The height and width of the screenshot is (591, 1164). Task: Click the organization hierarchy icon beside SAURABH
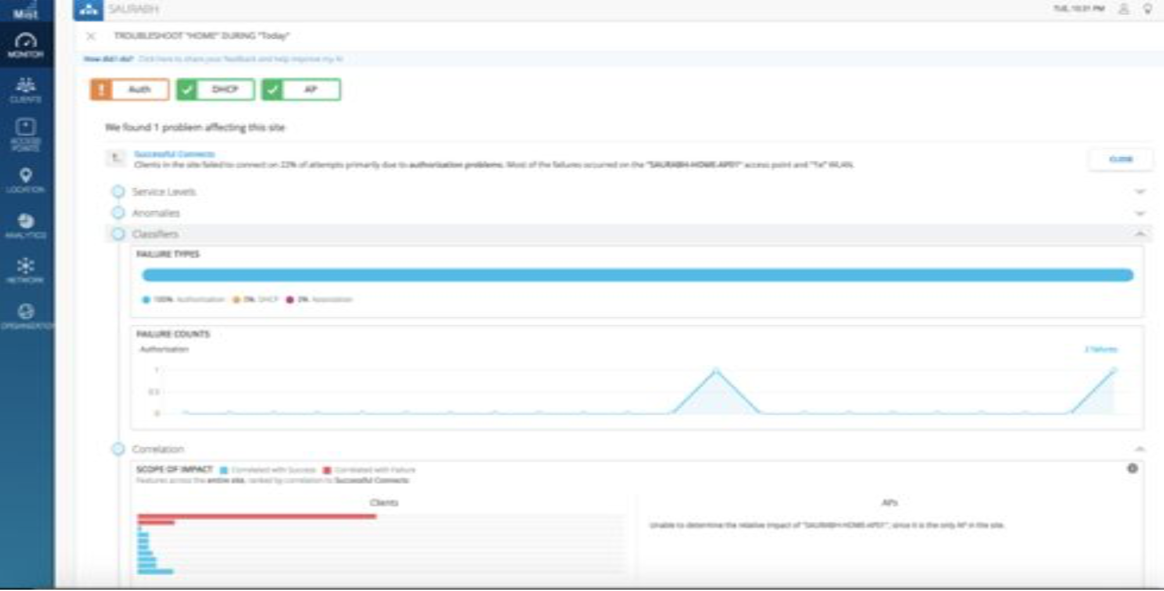(x=88, y=10)
